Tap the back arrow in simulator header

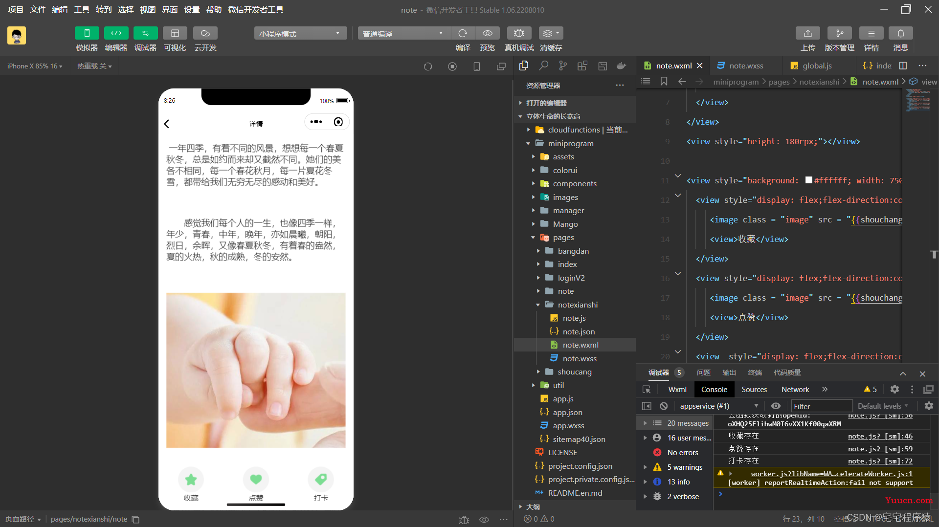pos(167,124)
